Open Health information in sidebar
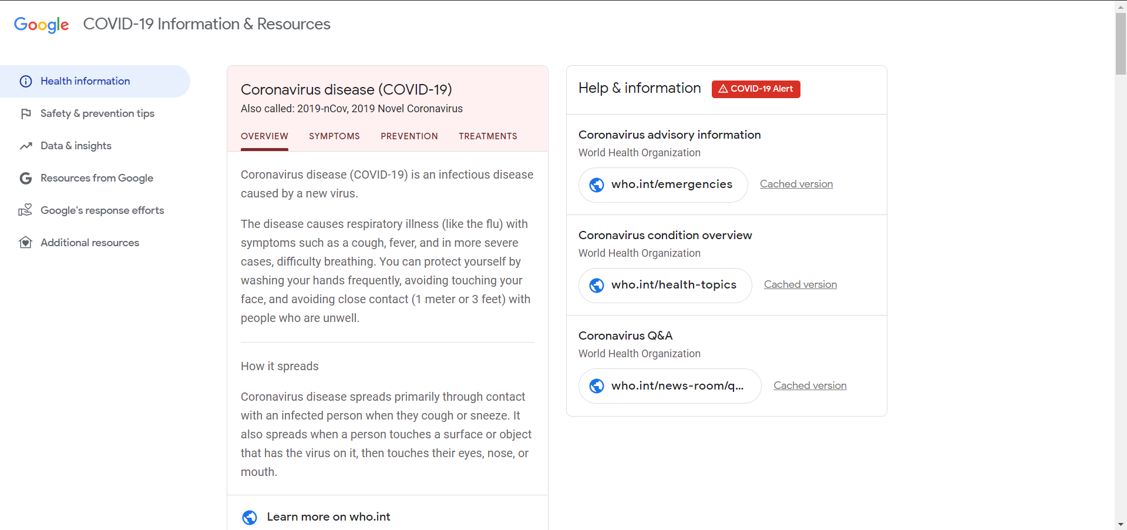This screenshot has width=1127, height=530. point(95,82)
